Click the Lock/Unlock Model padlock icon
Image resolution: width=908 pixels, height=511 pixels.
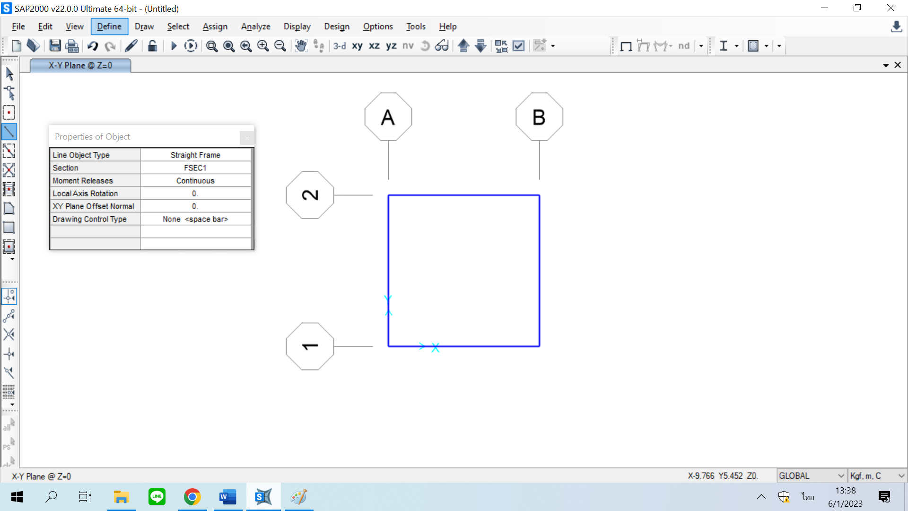(152, 46)
